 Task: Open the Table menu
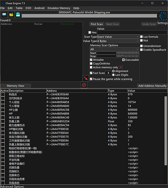point(19,8)
